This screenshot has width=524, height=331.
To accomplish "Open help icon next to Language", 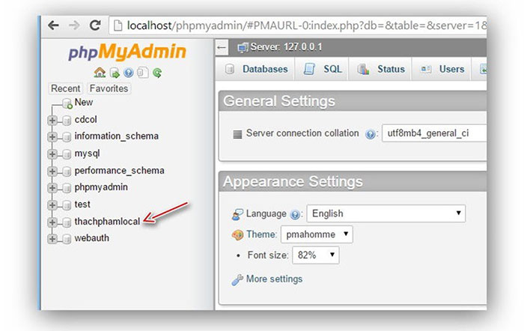I will click(x=295, y=214).
